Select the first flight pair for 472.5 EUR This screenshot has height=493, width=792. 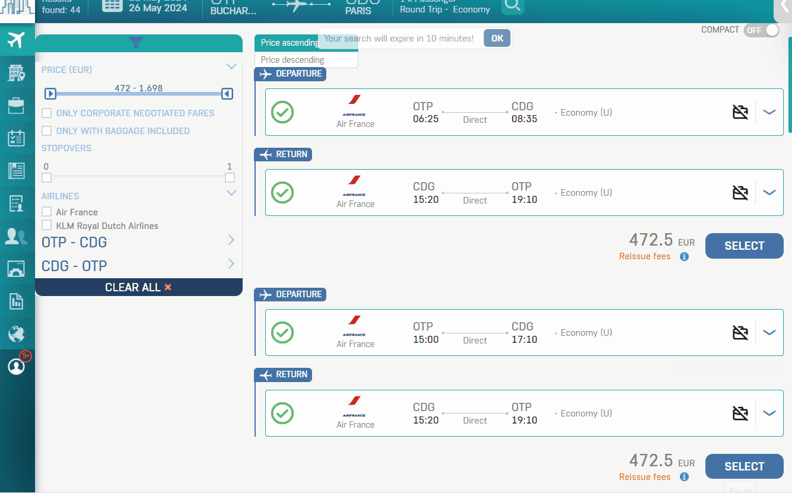tap(744, 246)
